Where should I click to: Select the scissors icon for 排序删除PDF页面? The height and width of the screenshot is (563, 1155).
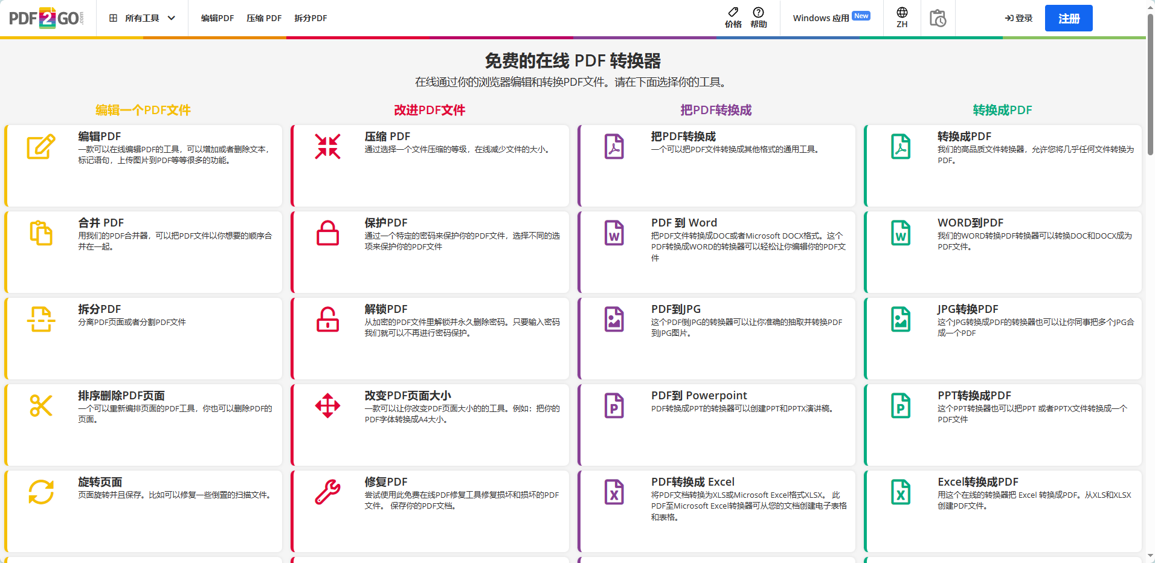coord(40,406)
